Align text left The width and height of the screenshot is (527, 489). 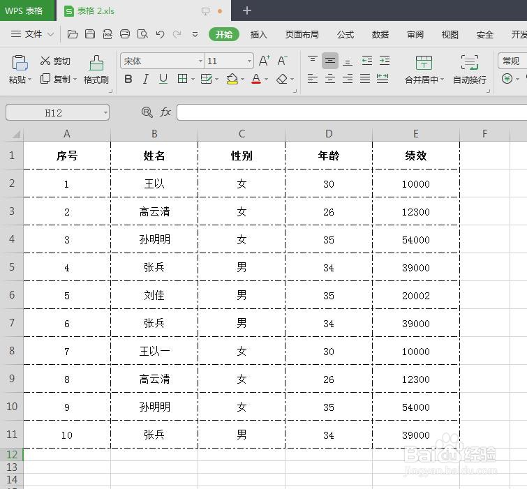(x=313, y=79)
